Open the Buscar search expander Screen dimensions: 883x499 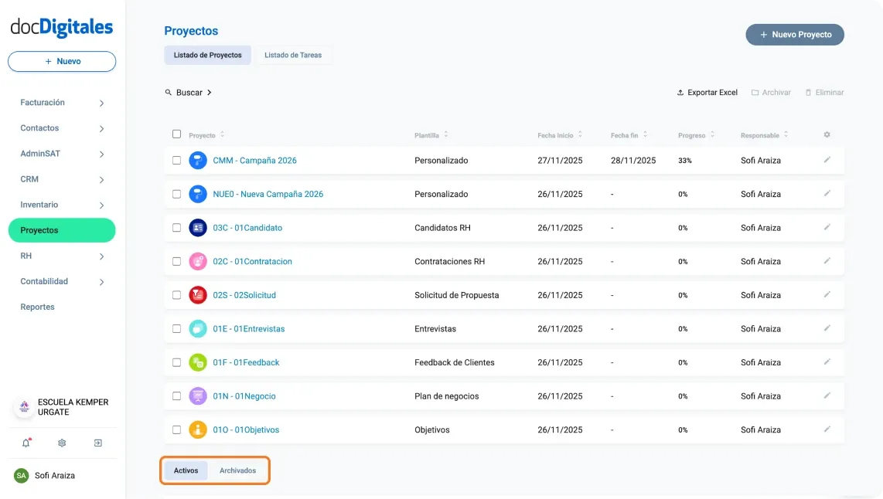click(188, 92)
